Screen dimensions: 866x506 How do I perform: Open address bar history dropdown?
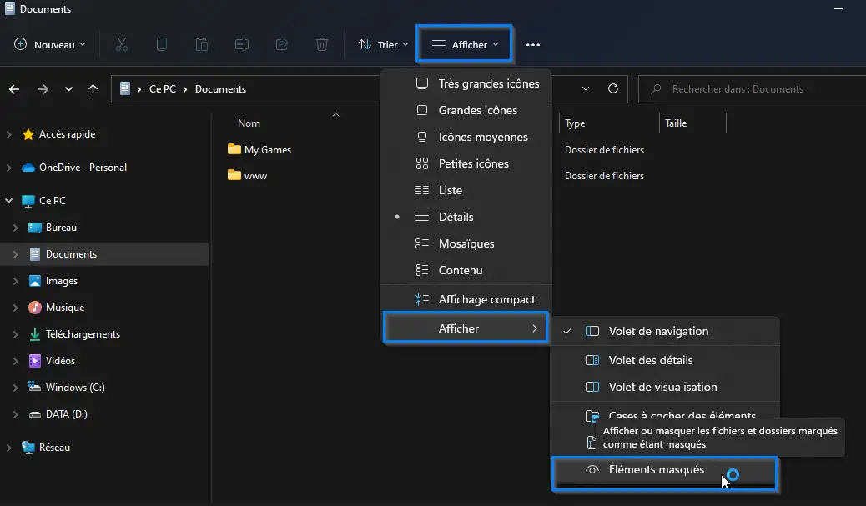pos(586,89)
